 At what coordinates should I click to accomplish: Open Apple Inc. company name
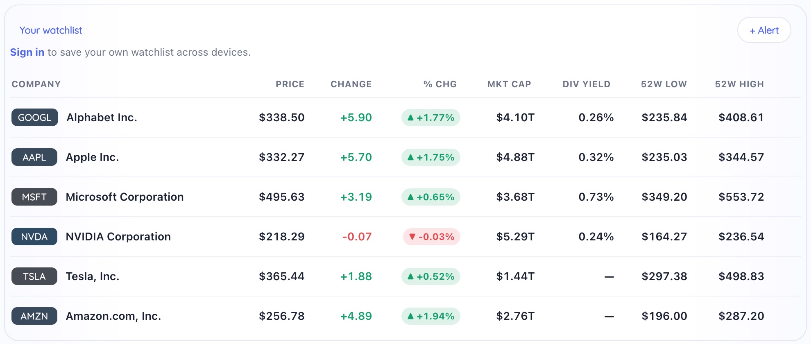click(x=93, y=157)
